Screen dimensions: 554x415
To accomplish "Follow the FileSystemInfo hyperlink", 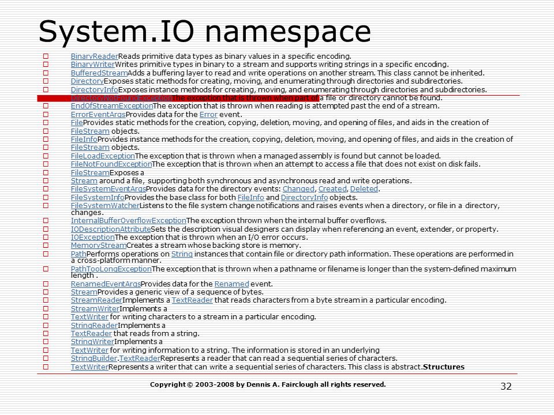I will coord(98,198).
